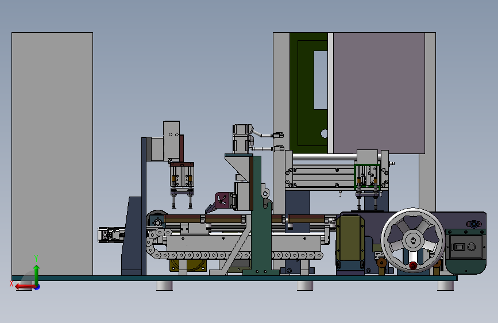Select the servo motor atop the hopper
Screen dimensions: 498x323
pyautogui.click(x=242, y=139)
